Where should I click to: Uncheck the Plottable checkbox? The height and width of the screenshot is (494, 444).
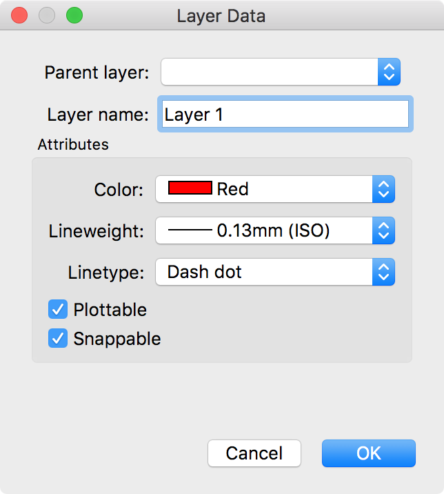pyautogui.click(x=58, y=310)
